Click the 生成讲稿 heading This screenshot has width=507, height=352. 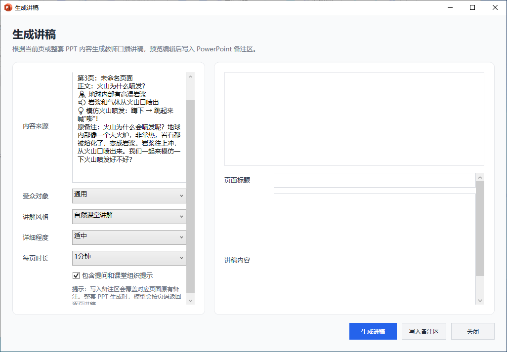(34, 34)
